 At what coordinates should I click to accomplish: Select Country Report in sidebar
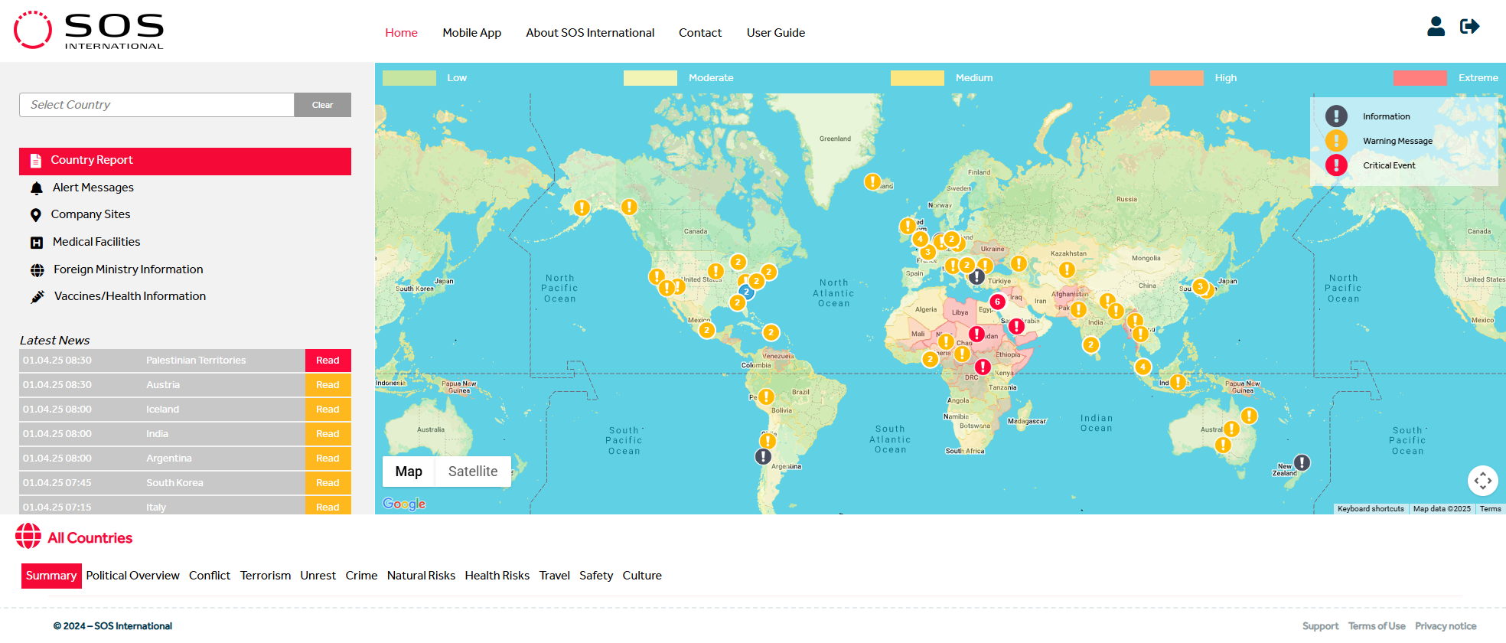(x=185, y=161)
